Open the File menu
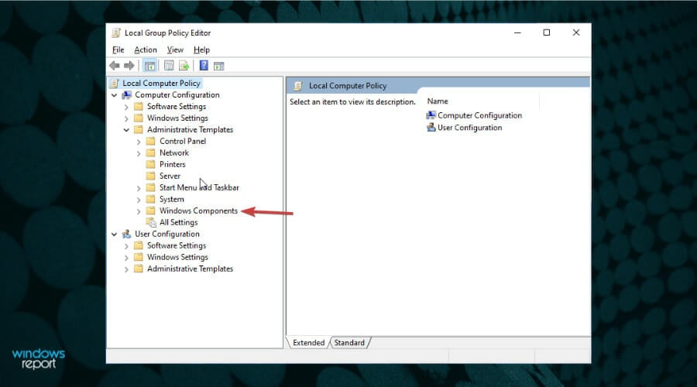Screen dimensions: 697x387 coord(118,50)
